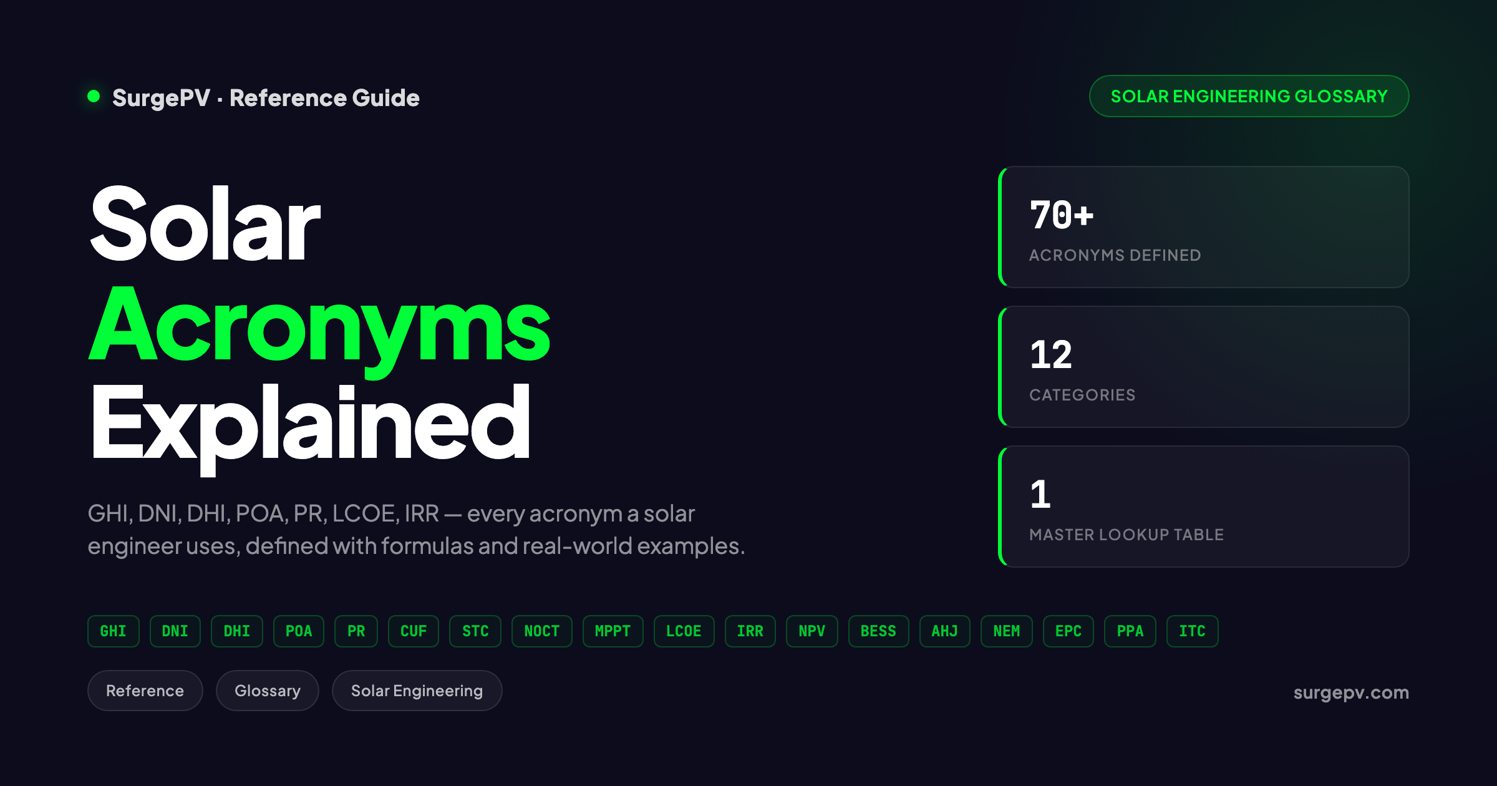Click the subtitle starting with GHI, DNI, DHI
Image resolution: width=1497 pixels, height=786 pixels.
[x=417, y=530]
